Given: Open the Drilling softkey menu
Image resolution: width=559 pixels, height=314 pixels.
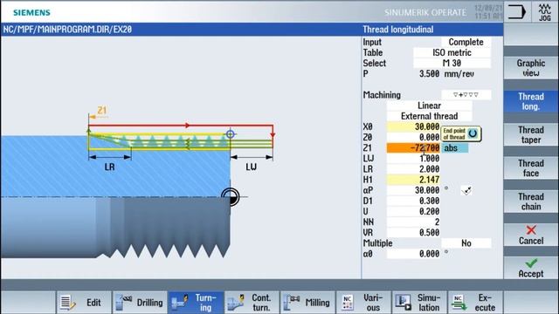Looking at the screenshot, I should (x=140, y=303).
